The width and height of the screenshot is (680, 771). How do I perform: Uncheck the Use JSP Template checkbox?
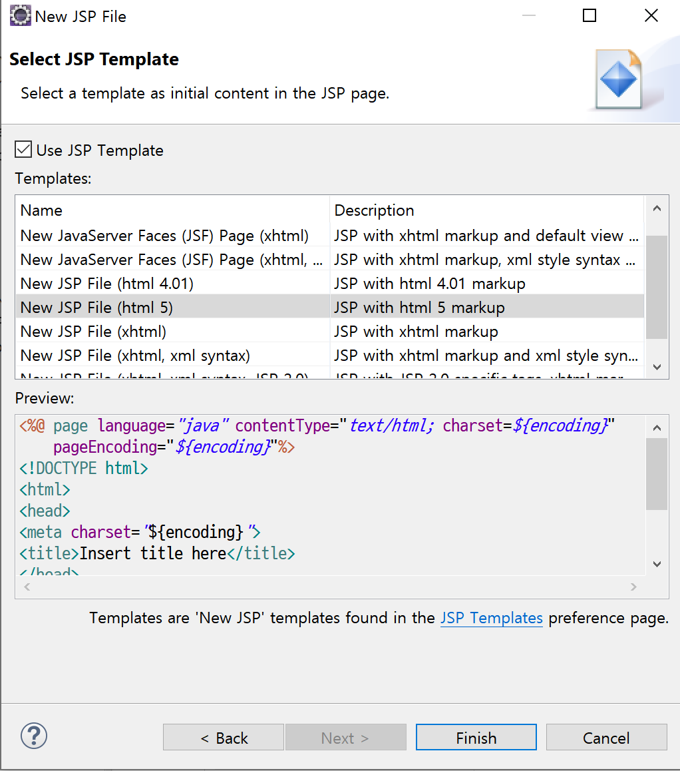tap(23, 150)
